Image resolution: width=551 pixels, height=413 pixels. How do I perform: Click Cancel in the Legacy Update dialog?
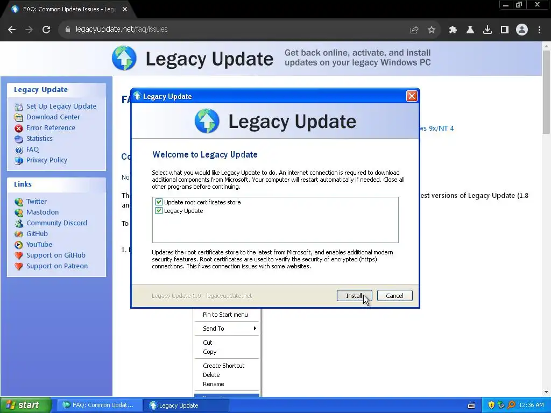click(394, 296)
